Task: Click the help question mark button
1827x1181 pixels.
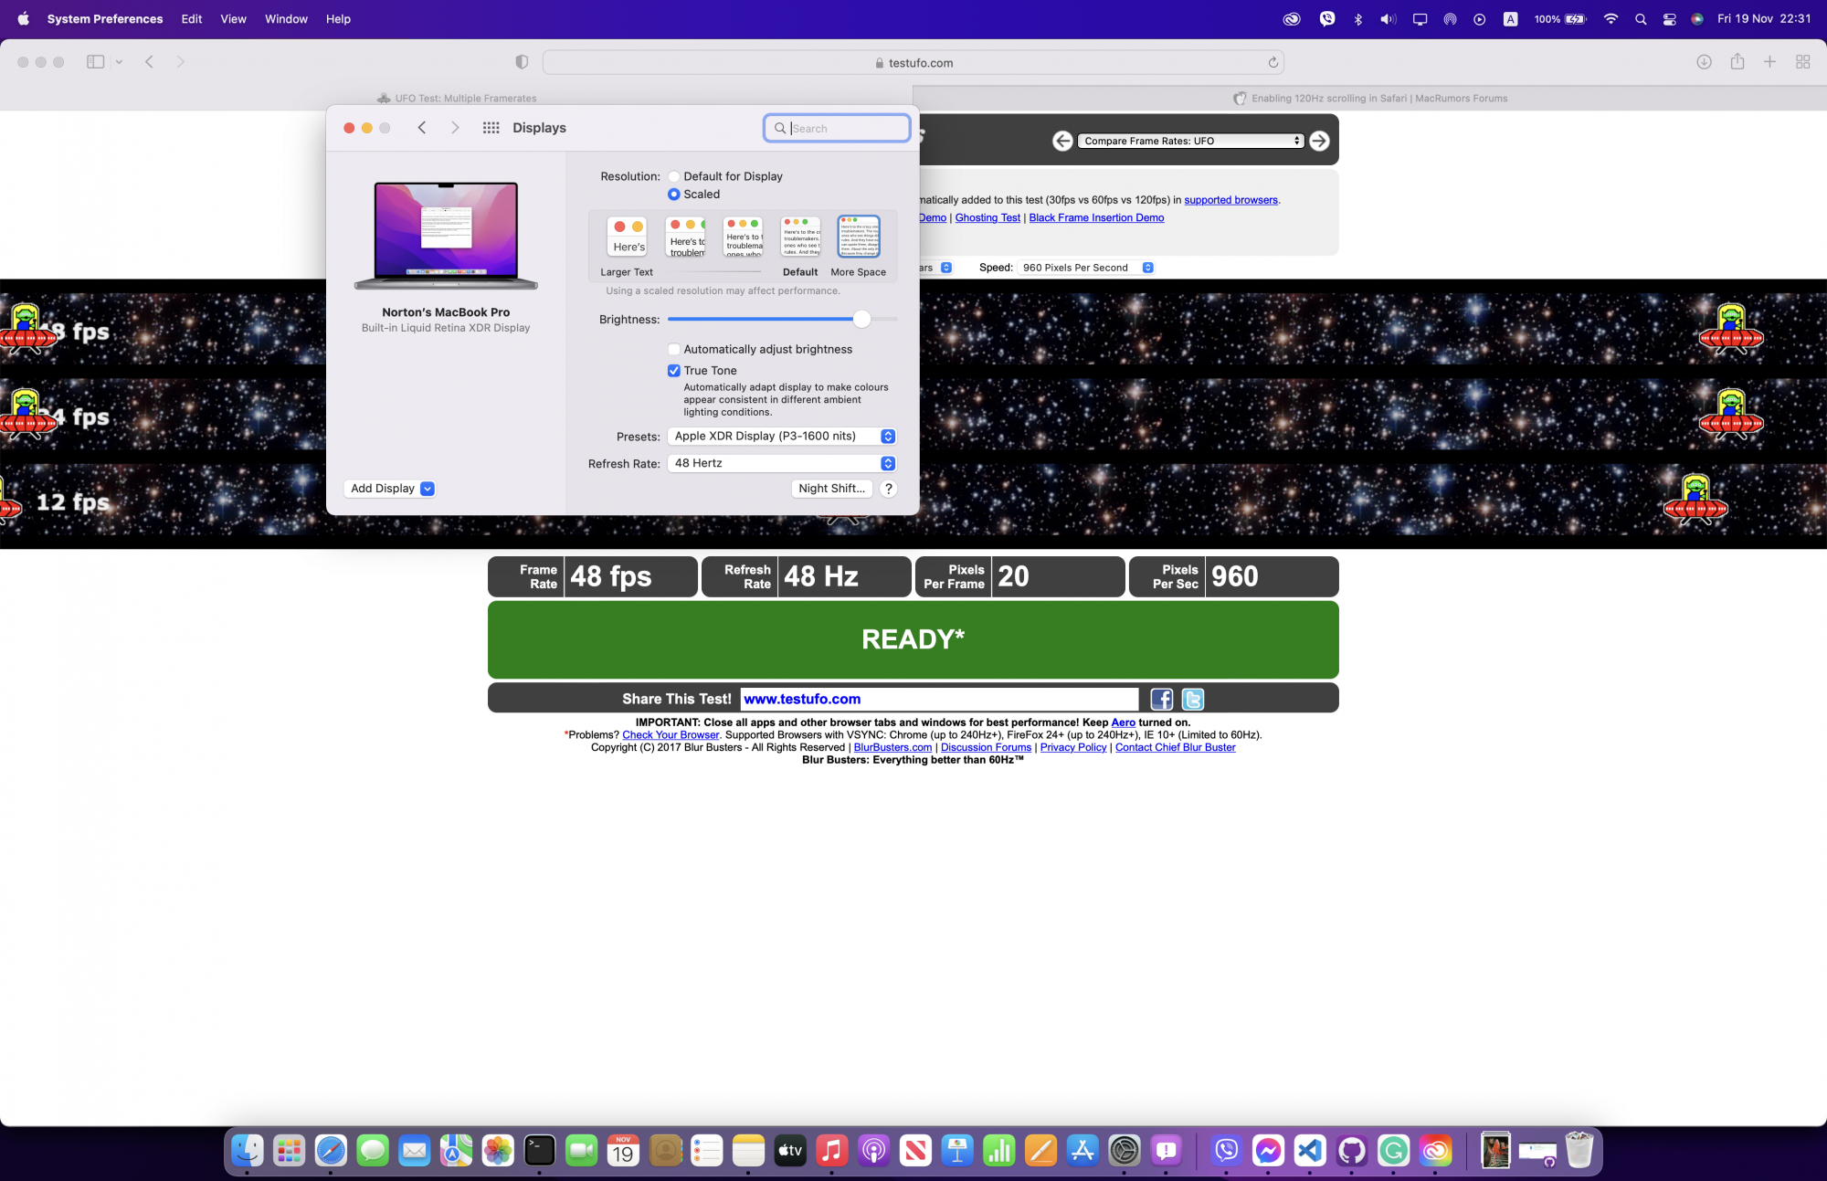Action: [x=888, y=489]
